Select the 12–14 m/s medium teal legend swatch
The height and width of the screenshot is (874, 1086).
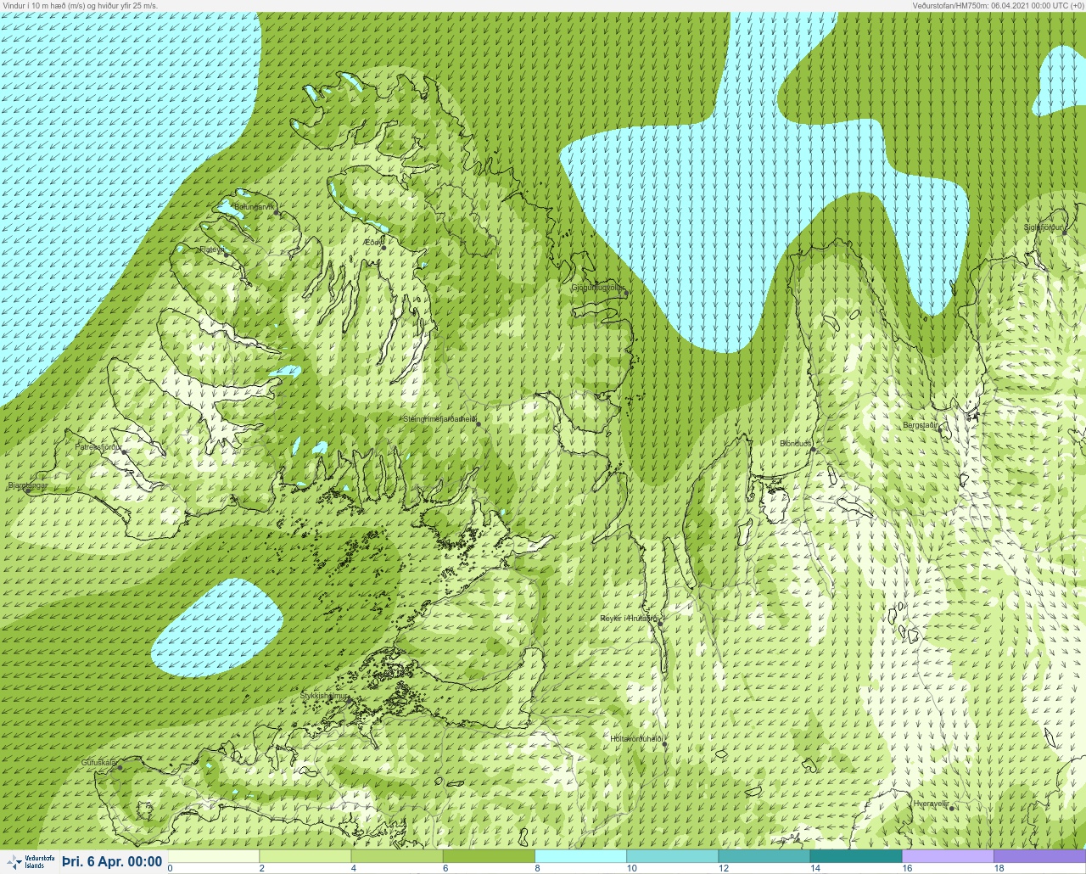(x=764, y=856)
